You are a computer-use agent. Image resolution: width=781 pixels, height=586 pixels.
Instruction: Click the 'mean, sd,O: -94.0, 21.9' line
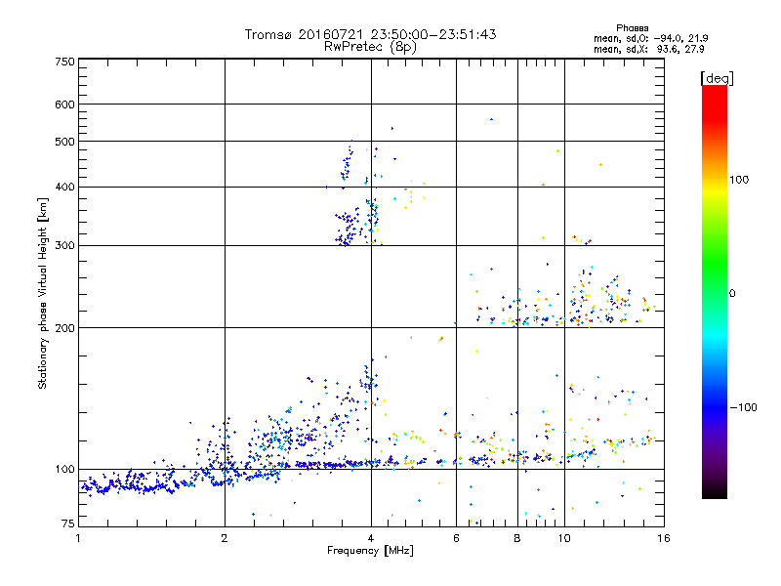click(x=650, y=38)
